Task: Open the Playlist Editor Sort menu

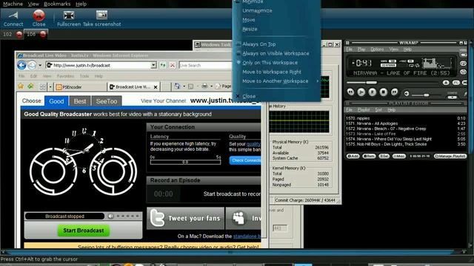Action: point(378,110)
